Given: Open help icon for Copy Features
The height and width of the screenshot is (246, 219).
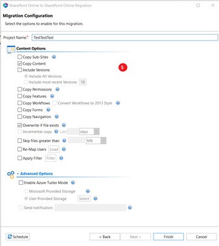Looking at the screenshot, I should tap(52, 96).
